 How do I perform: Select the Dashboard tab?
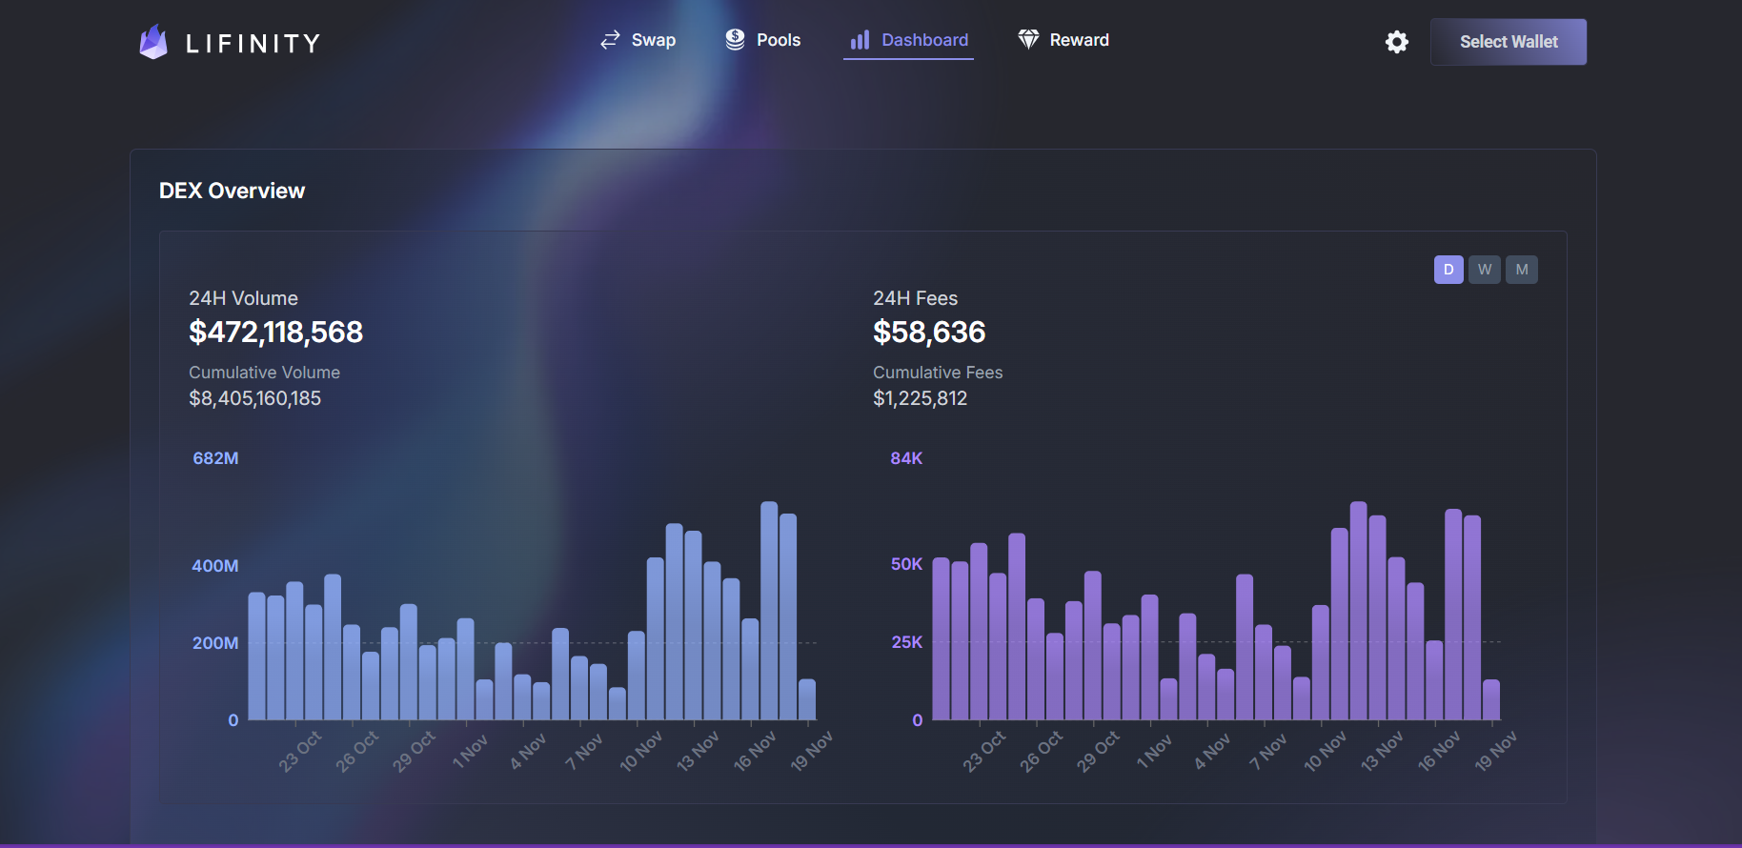(909, 40)
